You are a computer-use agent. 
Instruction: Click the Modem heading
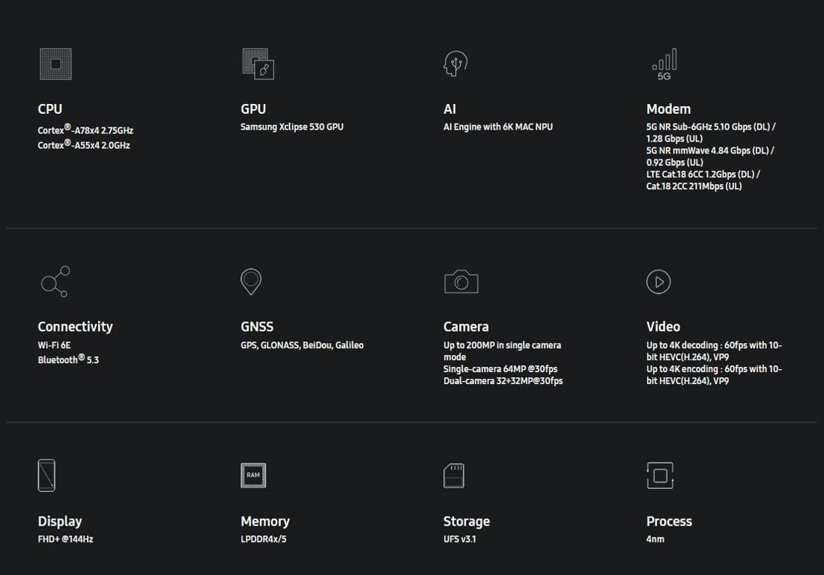[x=668, y=109]
